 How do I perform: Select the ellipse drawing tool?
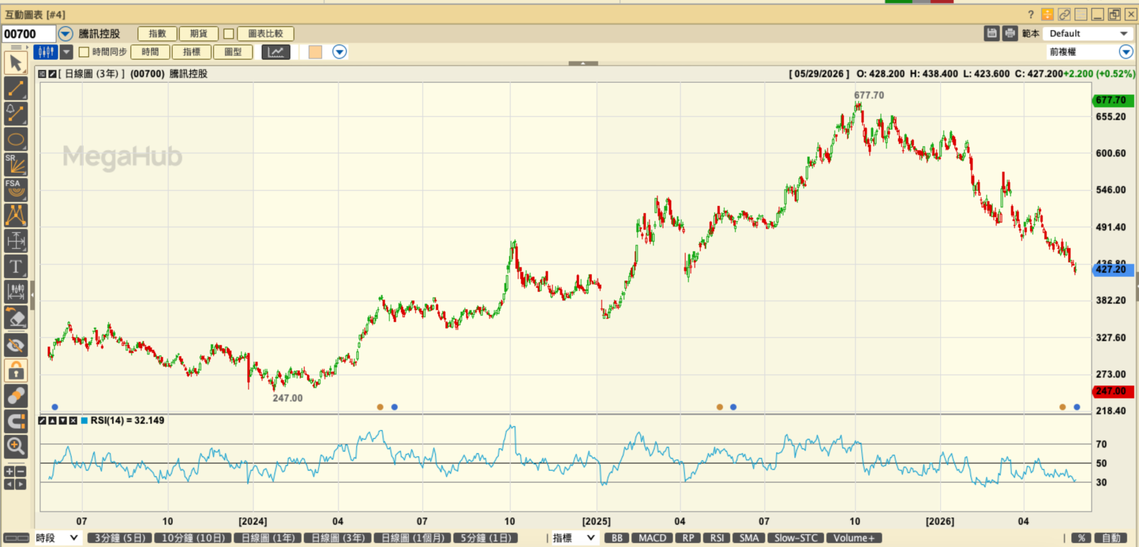(16, 140)
